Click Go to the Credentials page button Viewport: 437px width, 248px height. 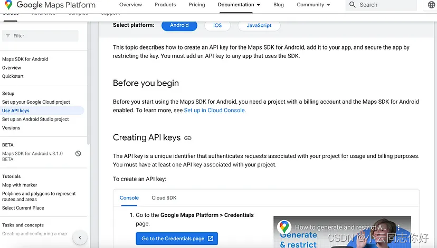pos(177,239)
